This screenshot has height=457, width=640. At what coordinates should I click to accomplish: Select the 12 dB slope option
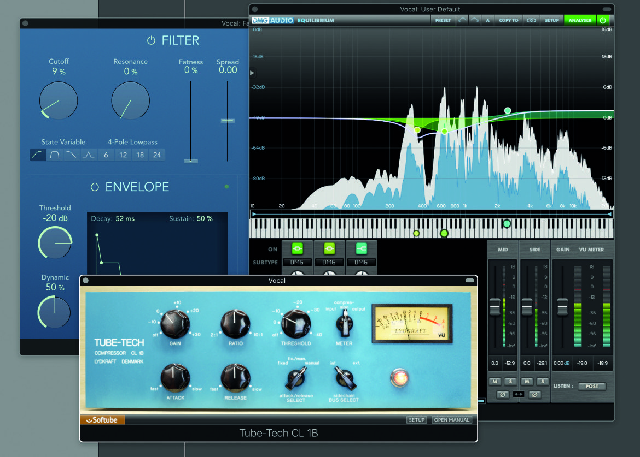[123, 155]
